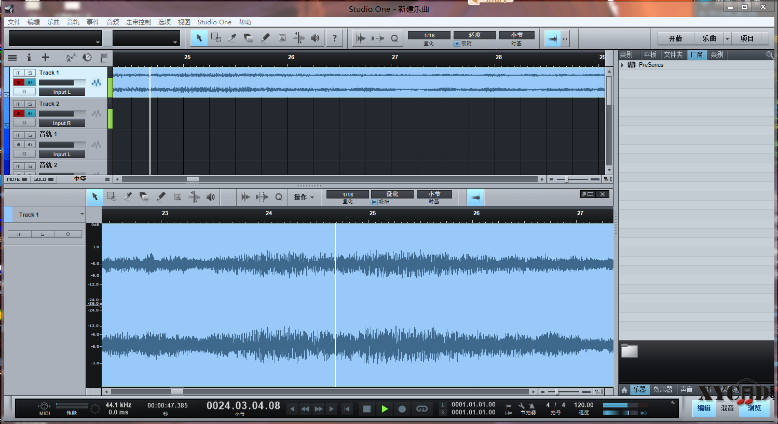Open the inspector with the i icon
The height and width of the screenshot is (424, 778).
(x=29, y=58)
